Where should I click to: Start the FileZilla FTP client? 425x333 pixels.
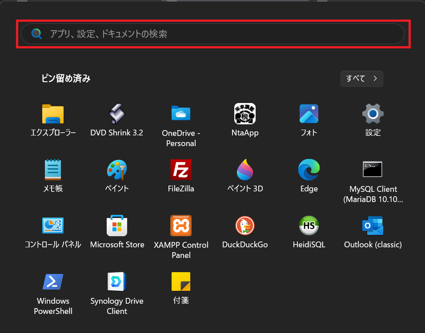click(181, 170)
